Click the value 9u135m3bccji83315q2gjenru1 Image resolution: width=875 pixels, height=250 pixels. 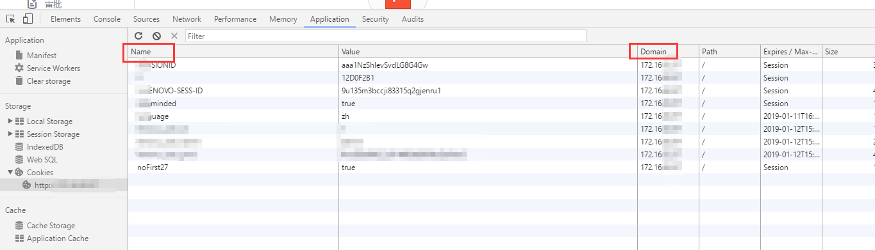[x=391, y=91]
